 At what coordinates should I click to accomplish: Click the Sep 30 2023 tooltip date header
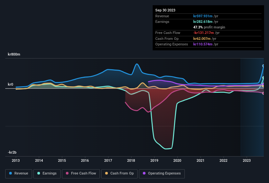click(165, 10)
